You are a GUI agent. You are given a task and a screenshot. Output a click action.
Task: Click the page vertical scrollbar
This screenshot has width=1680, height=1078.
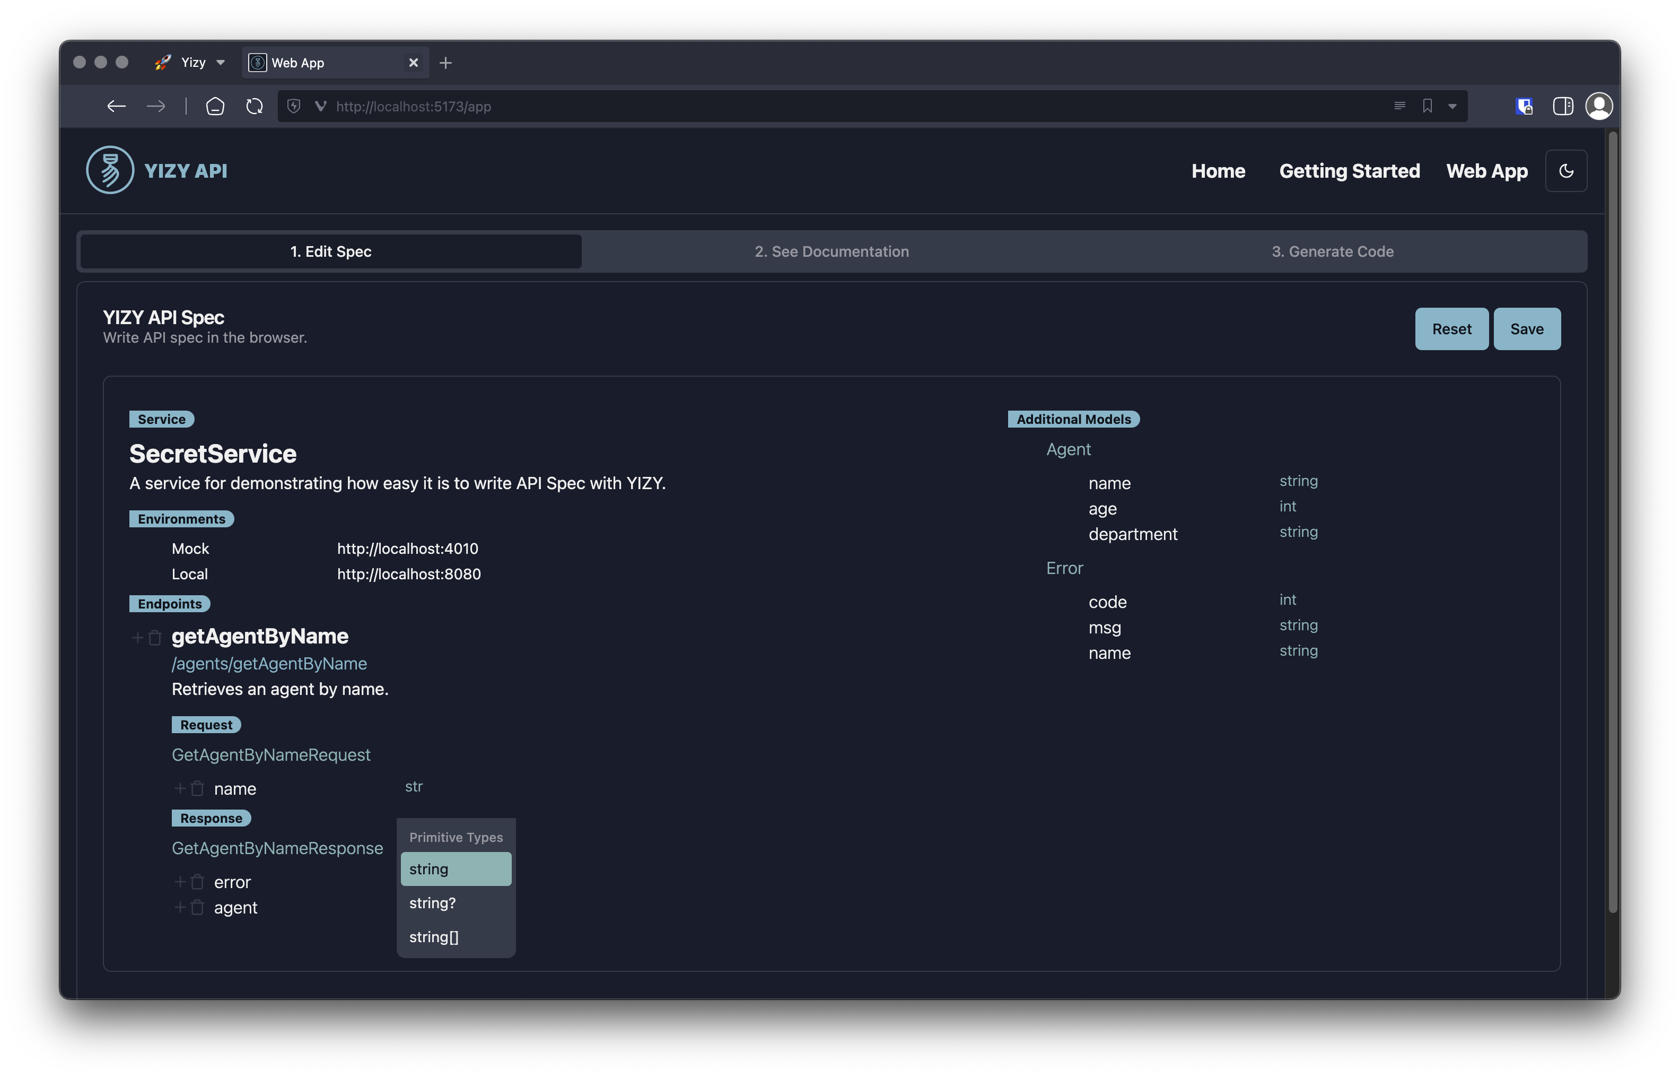tap(1614, 523)
